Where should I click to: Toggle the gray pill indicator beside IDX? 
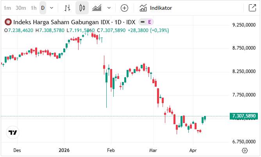point(143,22)
